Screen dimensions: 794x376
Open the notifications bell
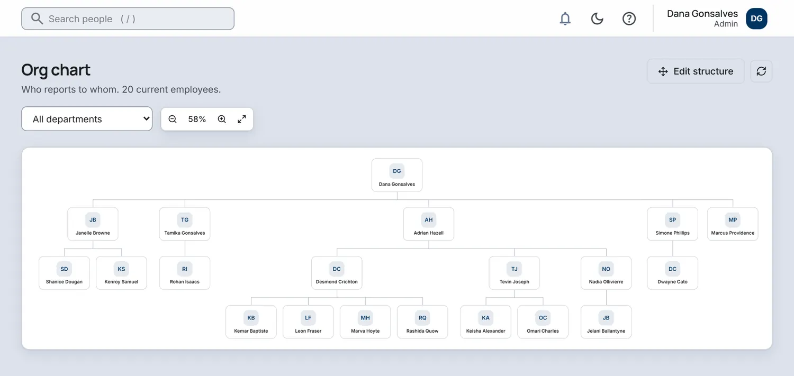[x=565, y=19]
